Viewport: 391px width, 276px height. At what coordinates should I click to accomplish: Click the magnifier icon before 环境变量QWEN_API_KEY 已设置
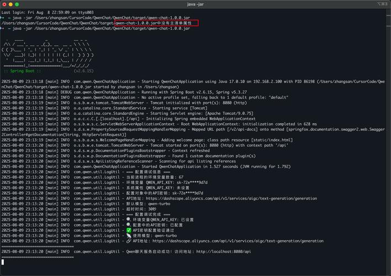[x=129, y=219]
